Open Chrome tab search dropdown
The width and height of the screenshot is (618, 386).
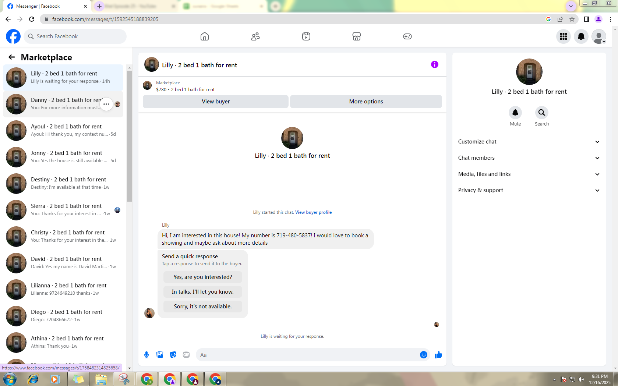[571, 6]
